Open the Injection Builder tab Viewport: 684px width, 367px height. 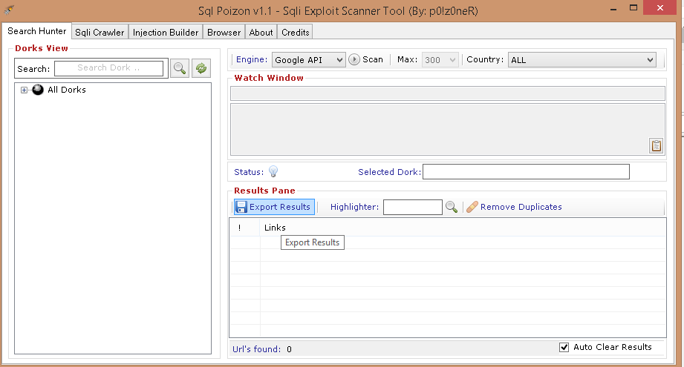(166, 32)
